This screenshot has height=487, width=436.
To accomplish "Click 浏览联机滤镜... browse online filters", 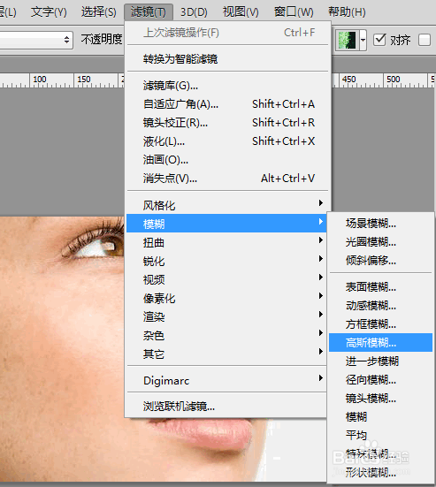I will [226, 406].
